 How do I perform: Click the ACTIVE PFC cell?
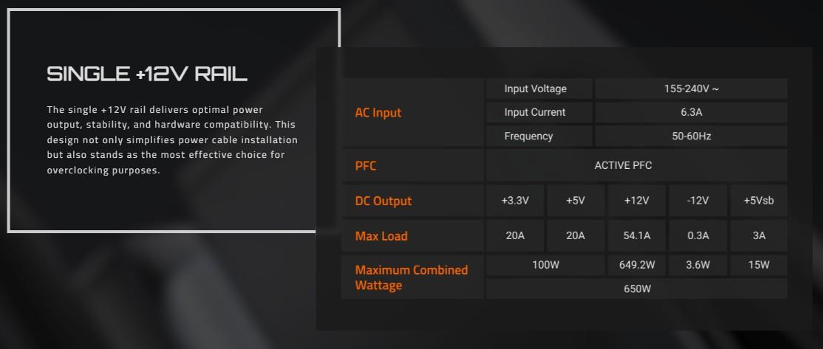(623, 165)
